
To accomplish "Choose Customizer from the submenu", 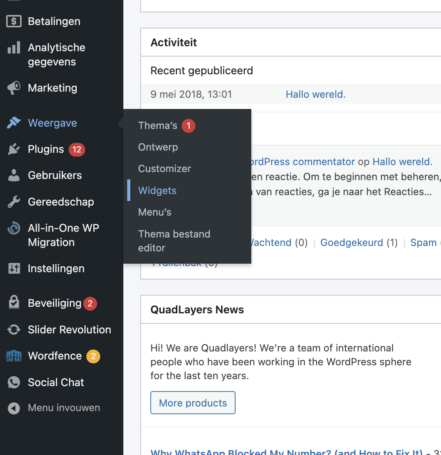I will tap(165, 169).
